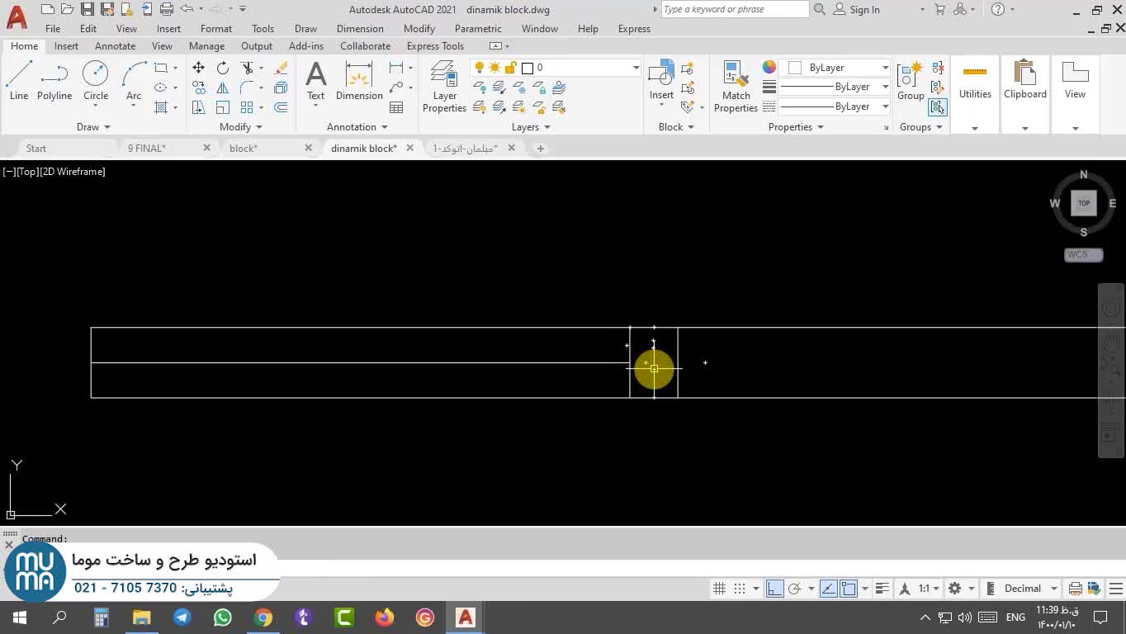Click the keyword search input field
The height and width of the screenshot is (634, 1126).
[x=735, y=10]
